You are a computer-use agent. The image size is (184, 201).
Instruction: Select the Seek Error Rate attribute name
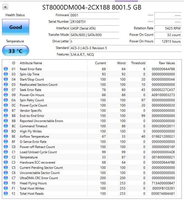30,90
